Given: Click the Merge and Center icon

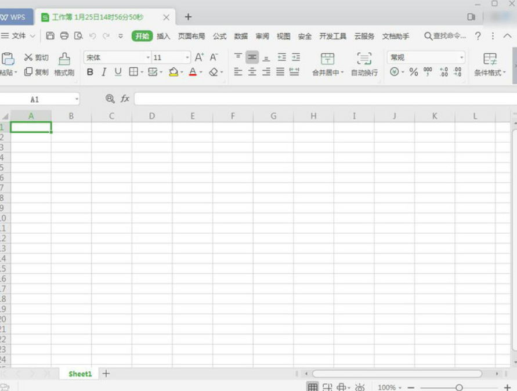Looking at the screenshot, I should (328, 59).
